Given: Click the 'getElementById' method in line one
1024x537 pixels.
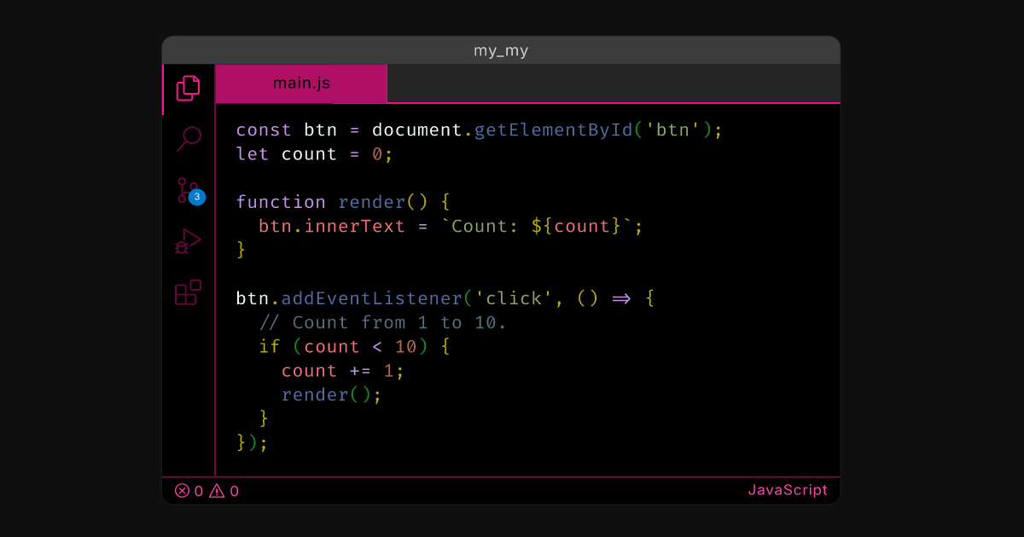Looking at the screenshot, I should tap(554, 130).
